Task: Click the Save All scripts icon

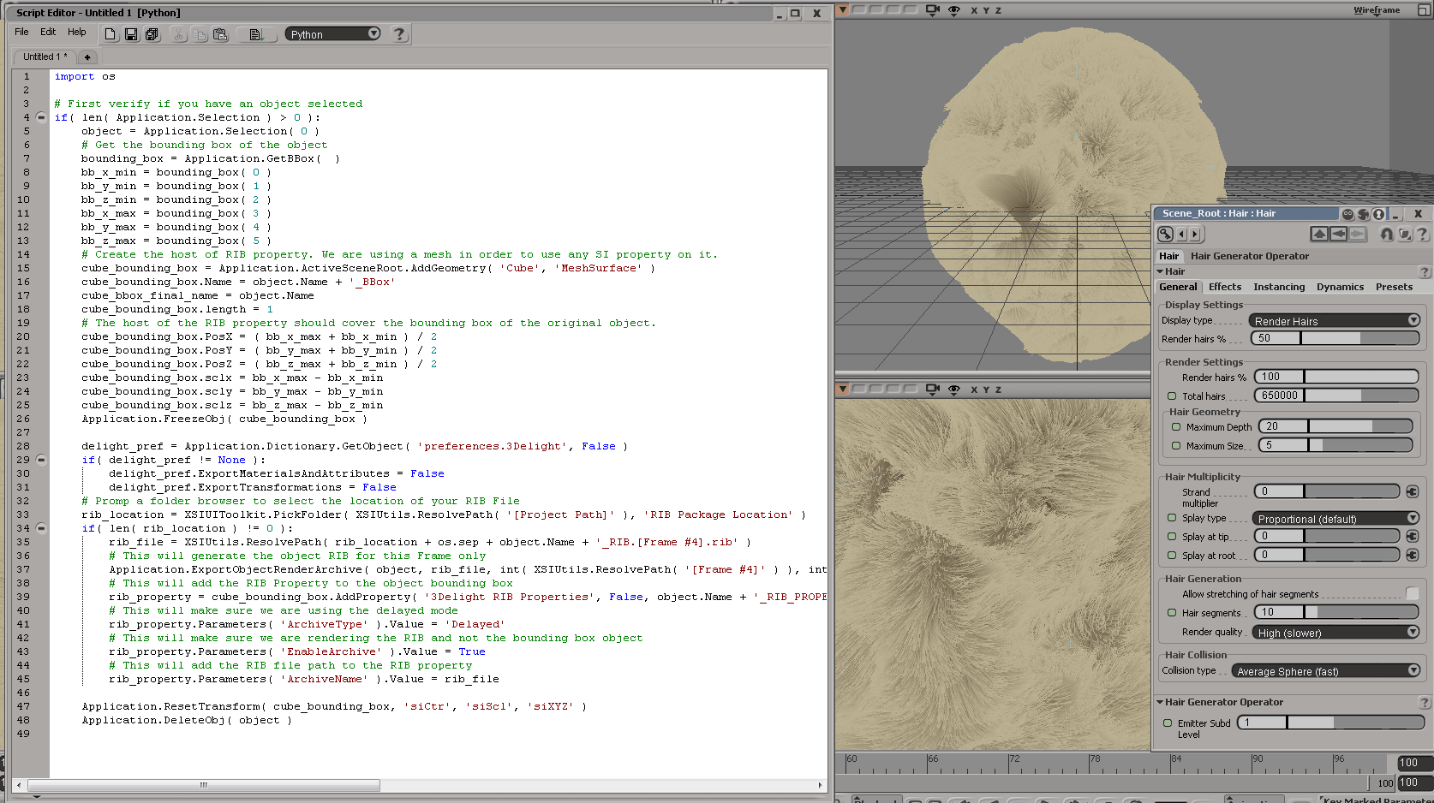Action: coord(152,34)
